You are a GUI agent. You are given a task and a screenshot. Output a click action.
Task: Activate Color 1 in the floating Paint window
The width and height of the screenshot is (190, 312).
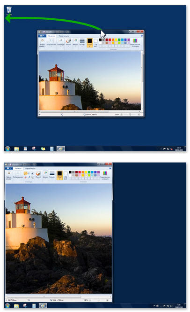pyautogui.click(x=90, y=43)
